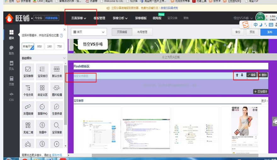Viewport: 277px width, 160px height.
Task: Open the 页头 header settings
Action: pyautogui.click(x=11, y=66)
